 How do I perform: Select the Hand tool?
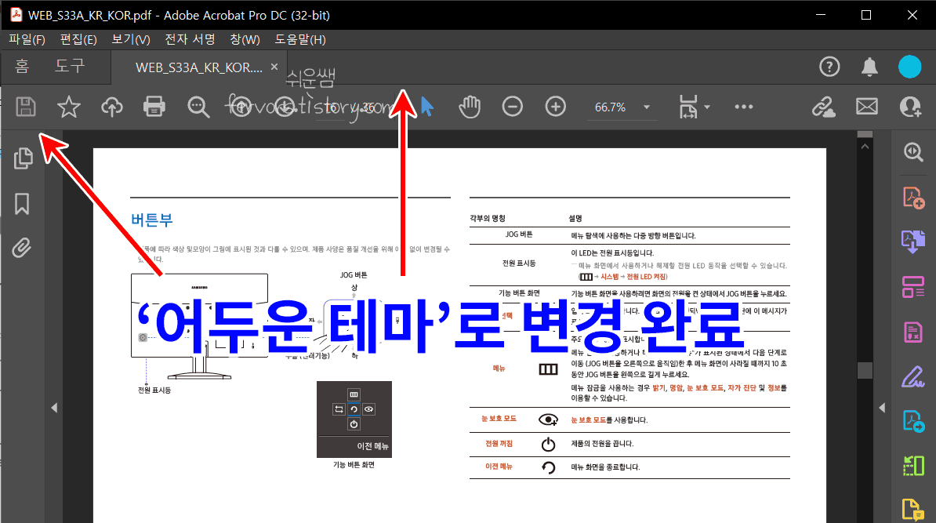pyautogui.click(x=470, y=107)
